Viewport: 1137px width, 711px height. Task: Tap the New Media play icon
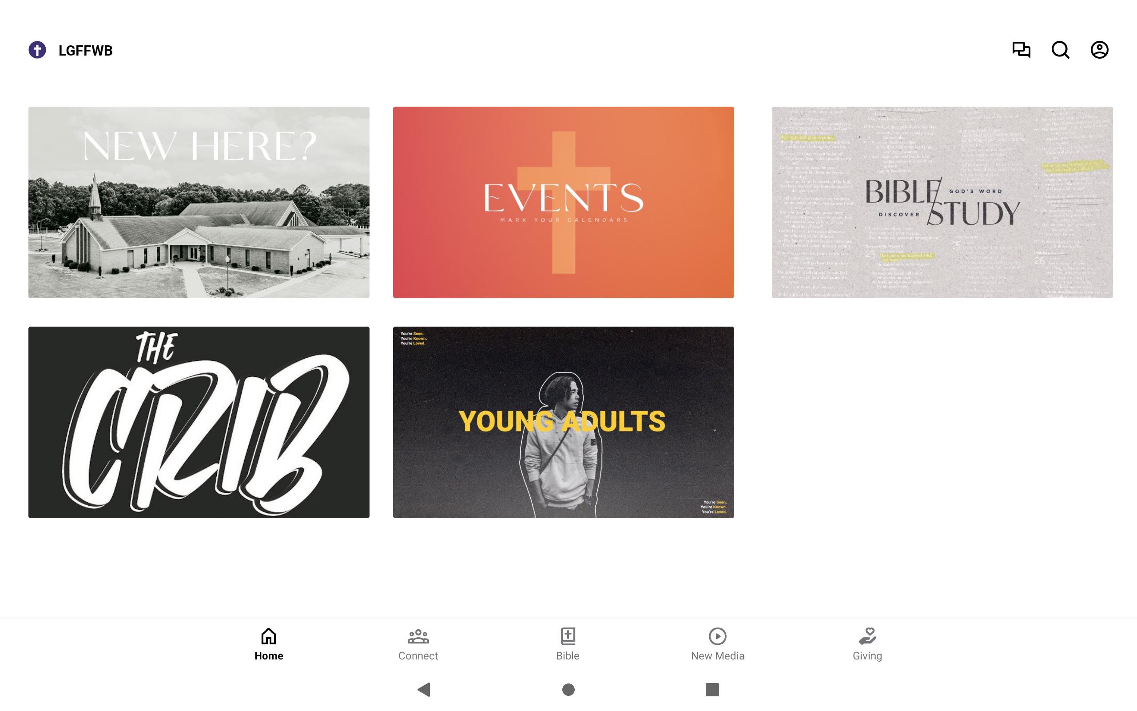[x=717, y=636]
